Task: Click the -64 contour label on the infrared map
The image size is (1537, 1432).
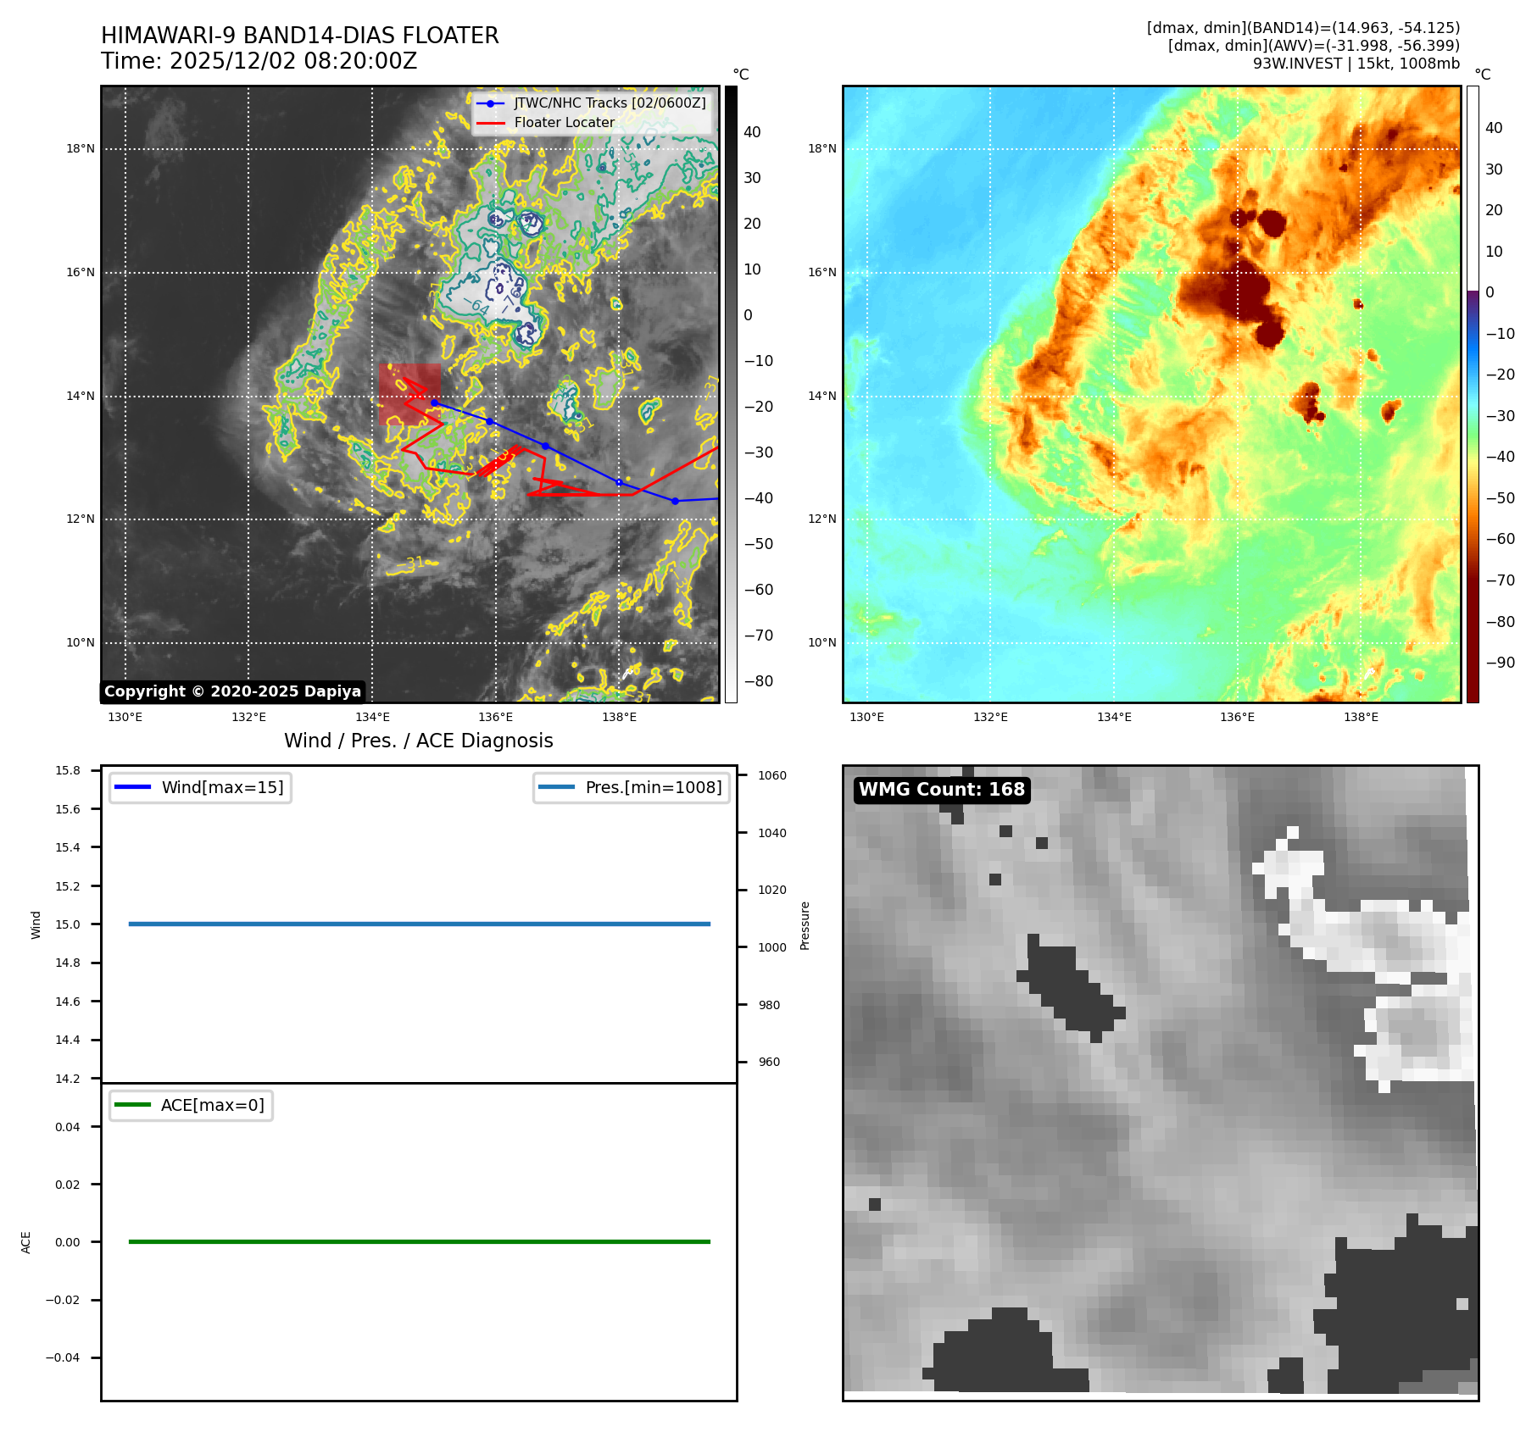Action: (x=476, y=305)
